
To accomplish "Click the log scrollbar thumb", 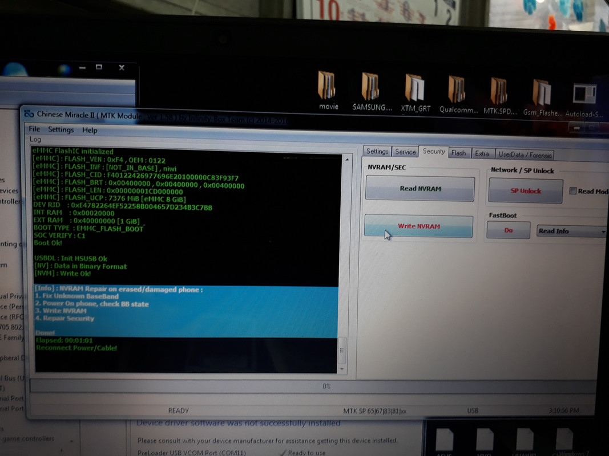I will (342, 350).
